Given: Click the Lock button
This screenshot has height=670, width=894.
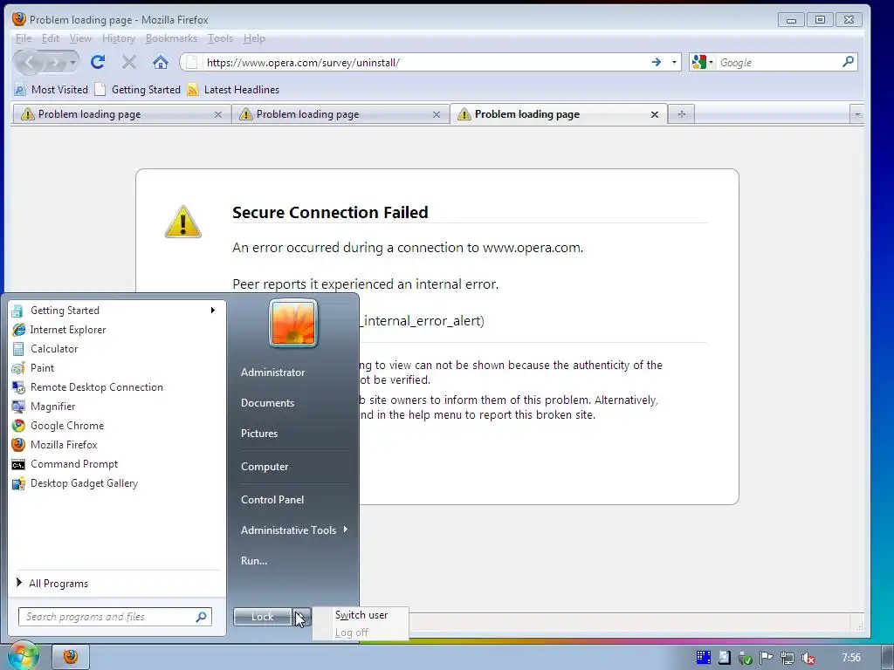Looking at the screenshot, I should (262, 617).
